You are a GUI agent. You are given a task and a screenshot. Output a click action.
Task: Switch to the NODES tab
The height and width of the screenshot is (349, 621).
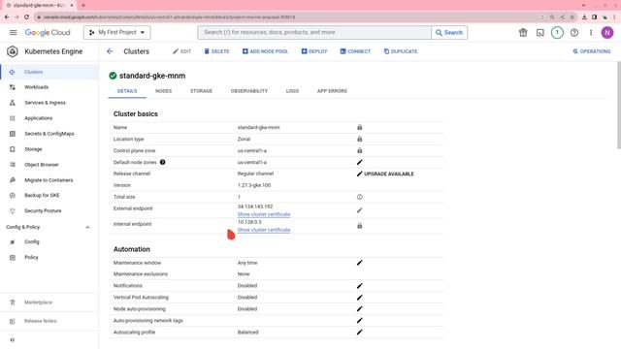164,91
